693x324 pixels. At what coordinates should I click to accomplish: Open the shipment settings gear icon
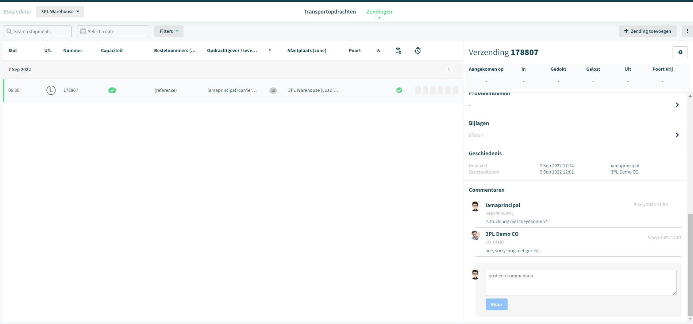click(680, 52)
